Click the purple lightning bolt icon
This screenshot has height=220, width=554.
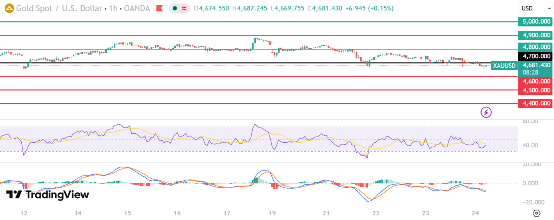point(486,112)
